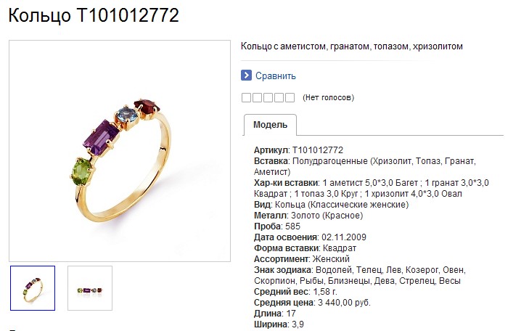Click the (Нет голосов) vote count text
The height and width of the screenshot is (331, 529).
328,98
